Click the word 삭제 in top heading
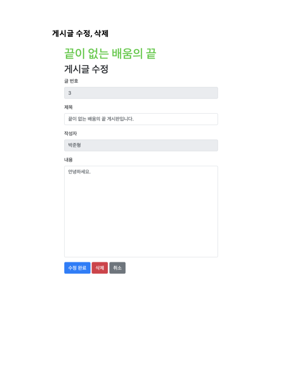 pyautogui.click(x=101, y=33)
